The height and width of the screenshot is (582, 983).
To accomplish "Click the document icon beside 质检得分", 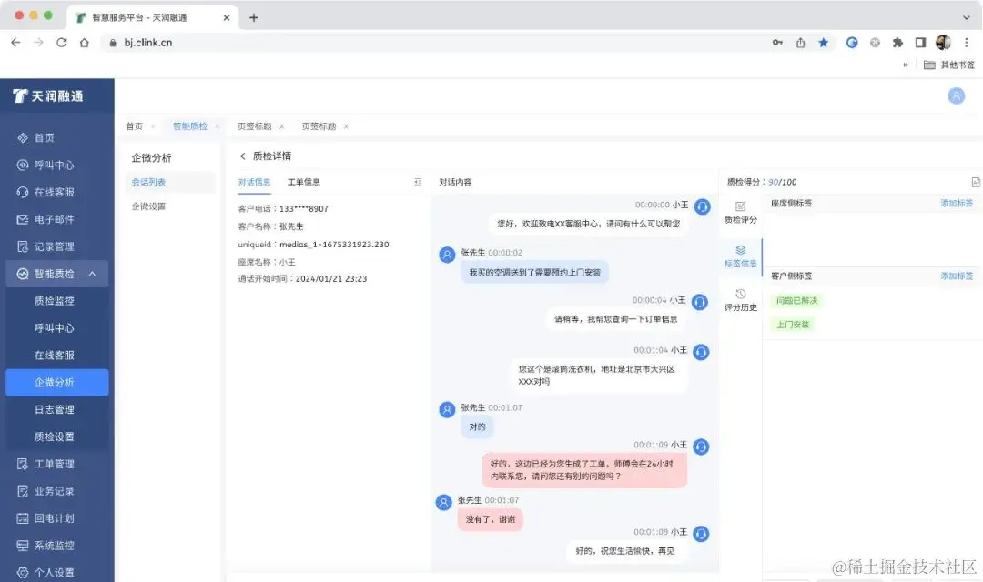I will [x=976, y=182].
